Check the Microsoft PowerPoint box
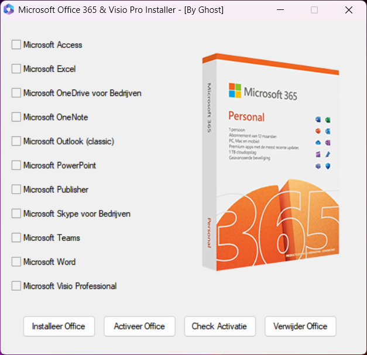The width and height of the screenshot is (367, 355). pyautogui.click(x=16, y=166)
